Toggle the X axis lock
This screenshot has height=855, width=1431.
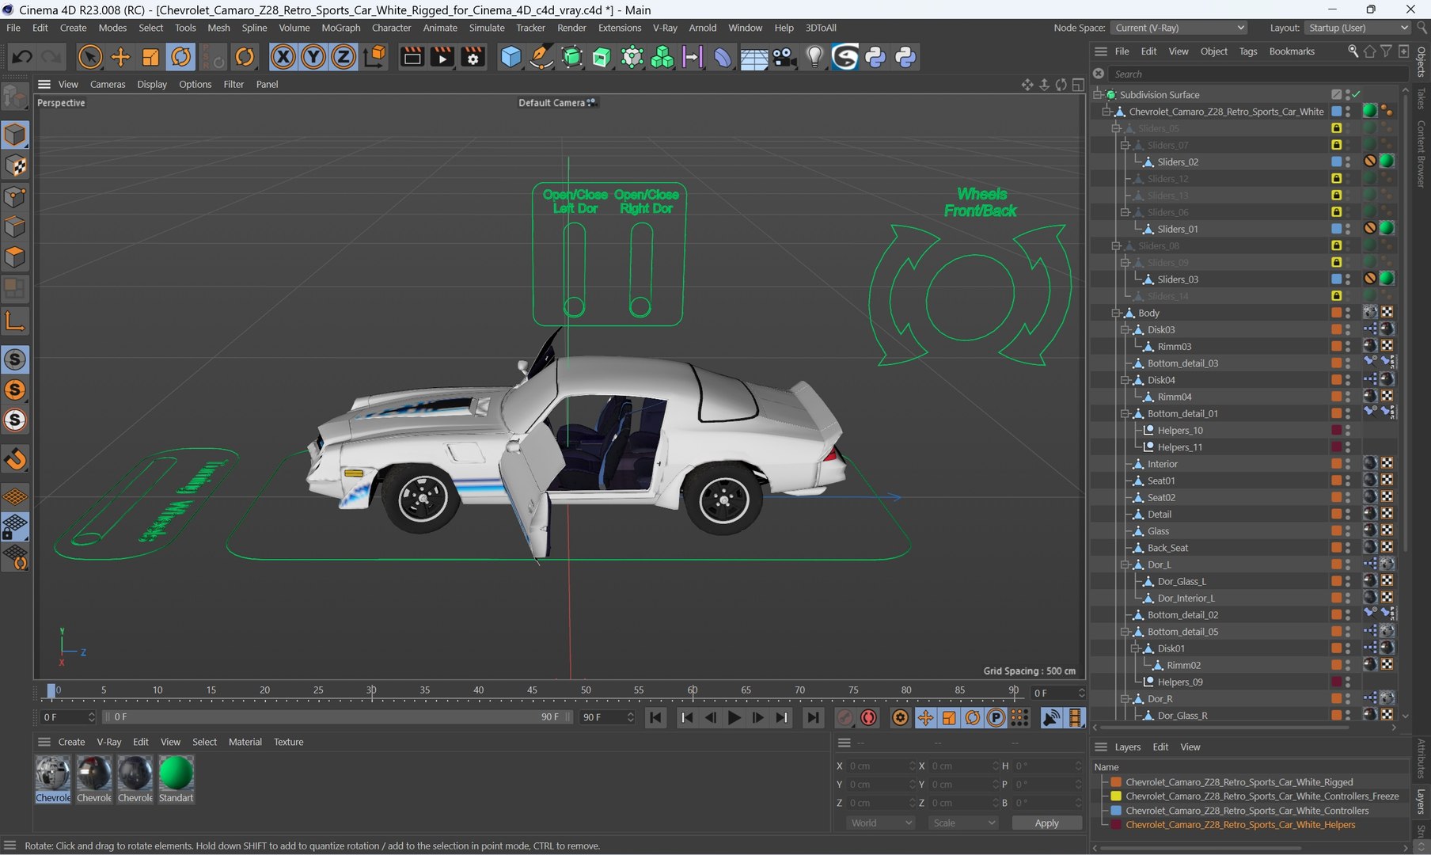pyautogui.click(x=283, y=57)
